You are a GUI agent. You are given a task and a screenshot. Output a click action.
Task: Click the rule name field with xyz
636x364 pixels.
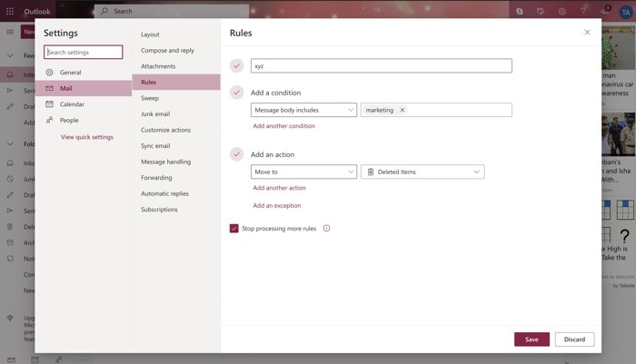(x=381, y=66)
